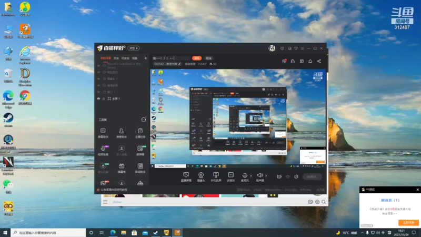Open Aiolos dropdown in the window behind

click(117, 202)
